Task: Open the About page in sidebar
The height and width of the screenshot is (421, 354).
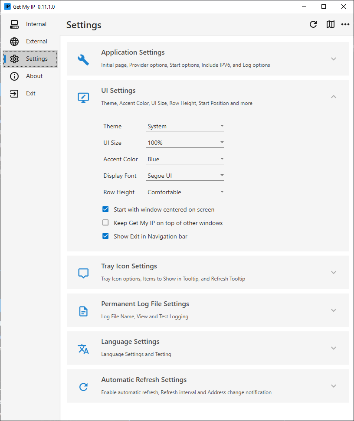Action: click(x=30, y=76)
